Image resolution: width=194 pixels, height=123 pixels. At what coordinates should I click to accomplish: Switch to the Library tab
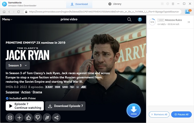coord(115,4)
